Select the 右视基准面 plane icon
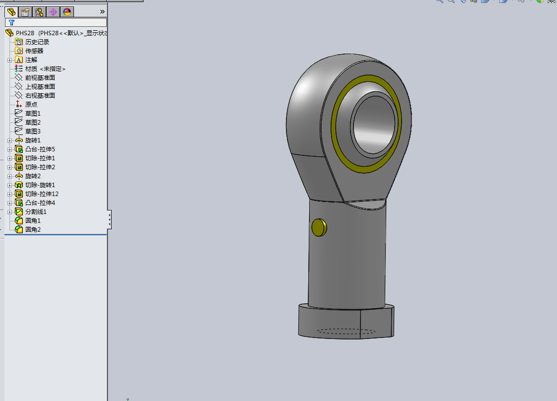557x401 pixels. pyautogui.click(x=19, y=95)
